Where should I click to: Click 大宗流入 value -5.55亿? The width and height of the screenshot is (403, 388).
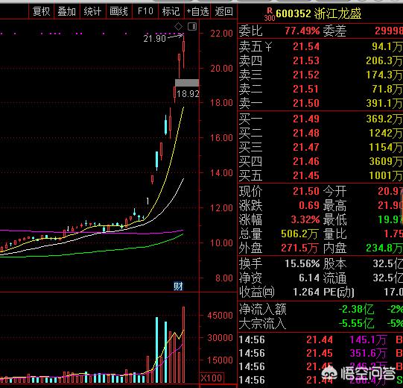pyautogui.click(x=356, y=323)
